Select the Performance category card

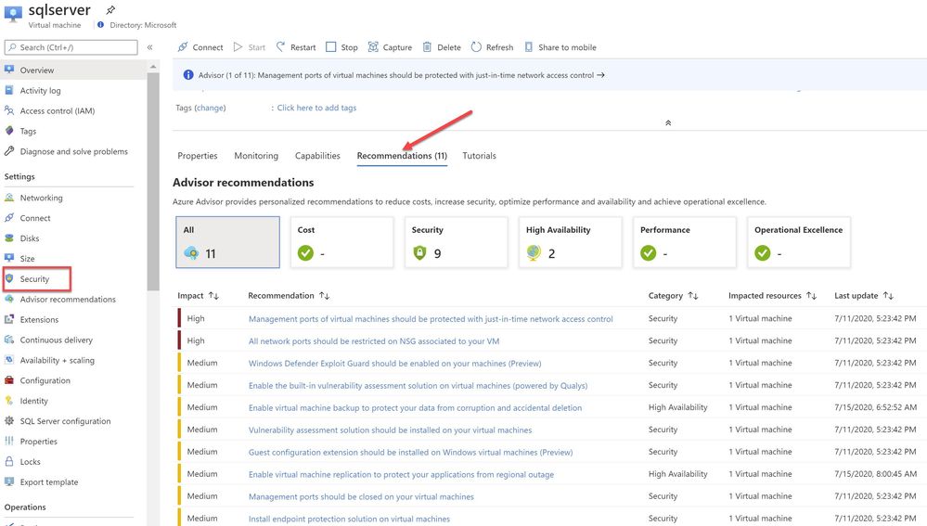685,242
